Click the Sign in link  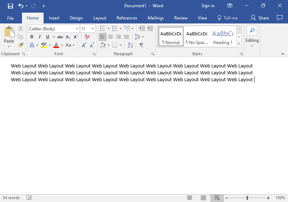point(208,6)
